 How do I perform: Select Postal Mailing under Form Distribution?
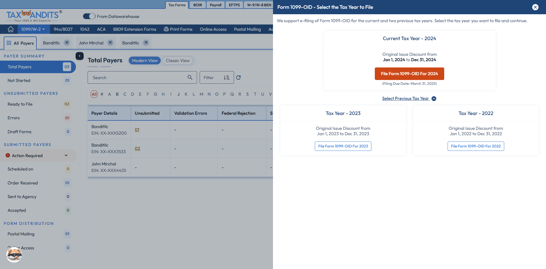pyautogui.click(x=38, y=234)
